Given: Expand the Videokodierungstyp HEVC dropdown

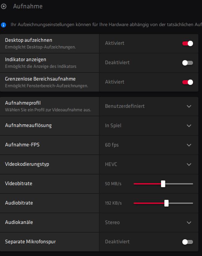Looking at the screenshot, I should pyautogui.click(x=189, y=164).
